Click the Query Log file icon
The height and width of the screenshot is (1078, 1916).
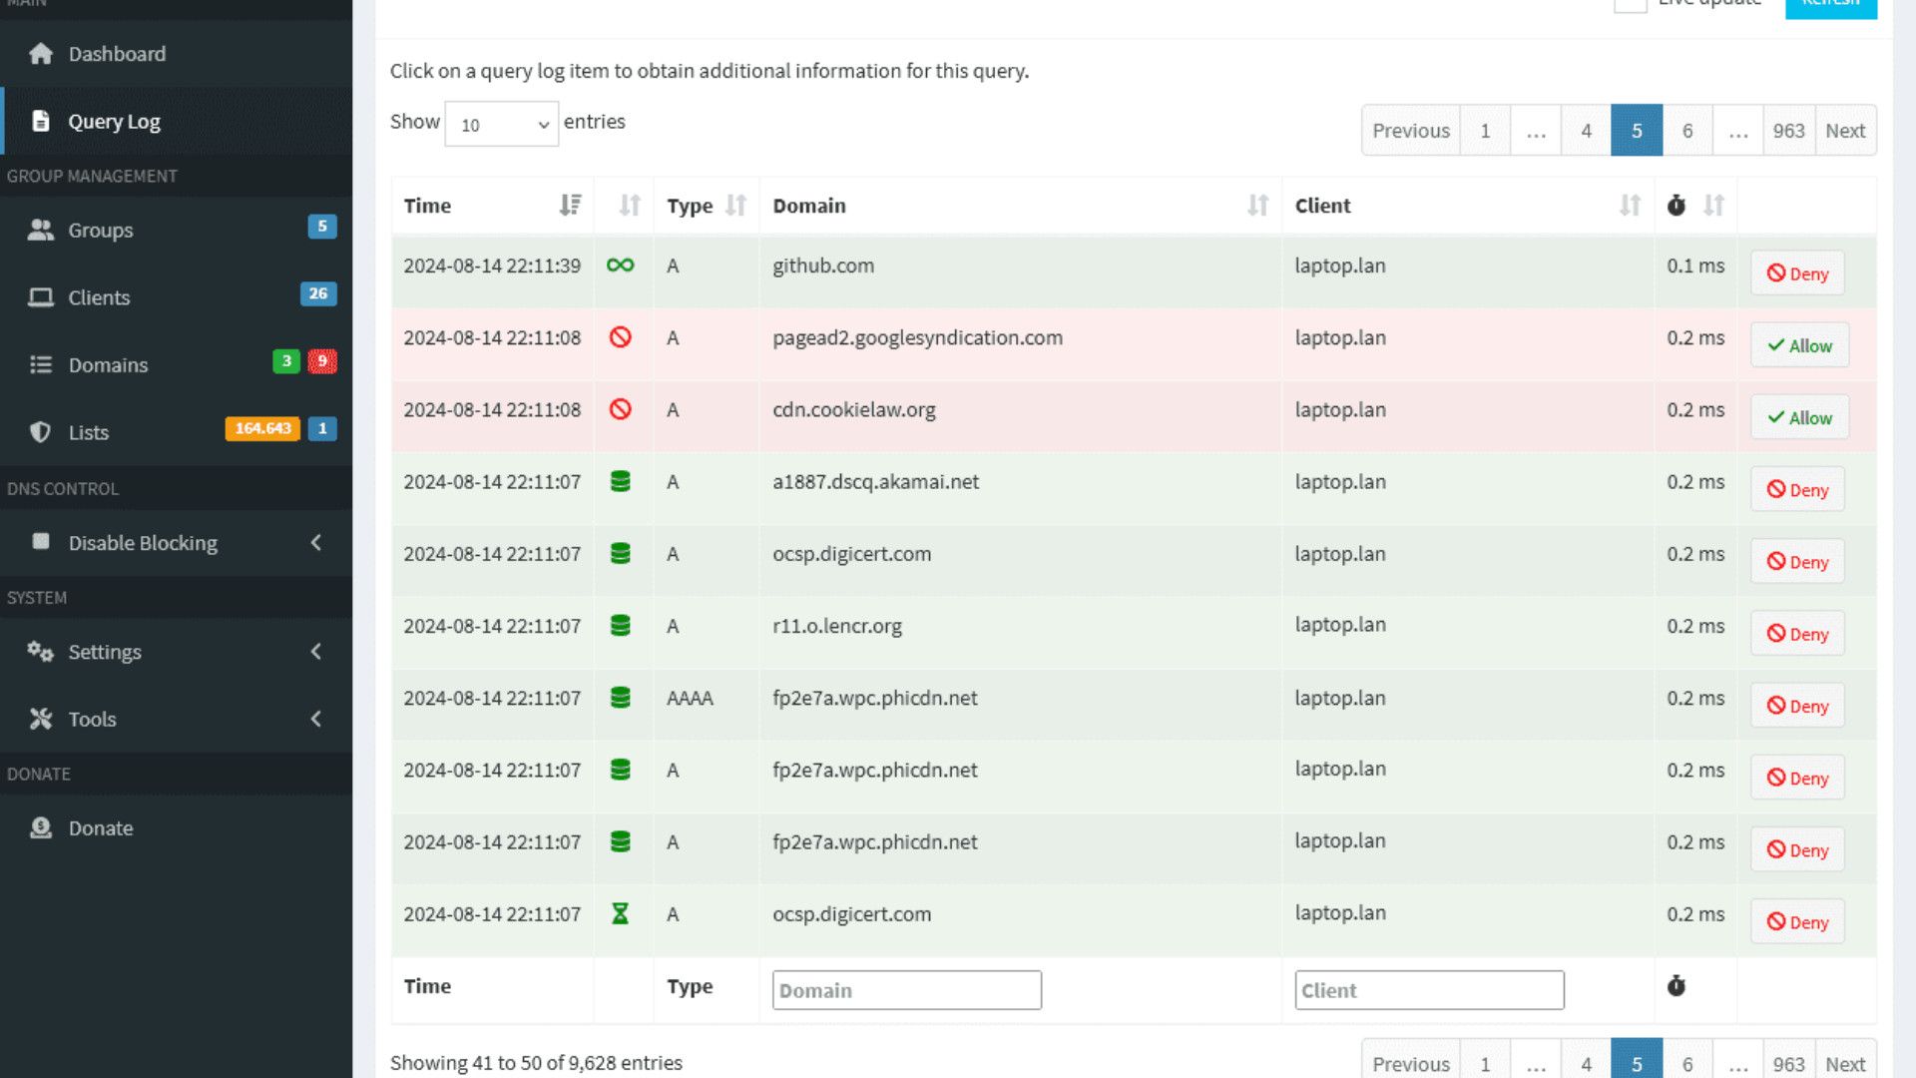41,122
